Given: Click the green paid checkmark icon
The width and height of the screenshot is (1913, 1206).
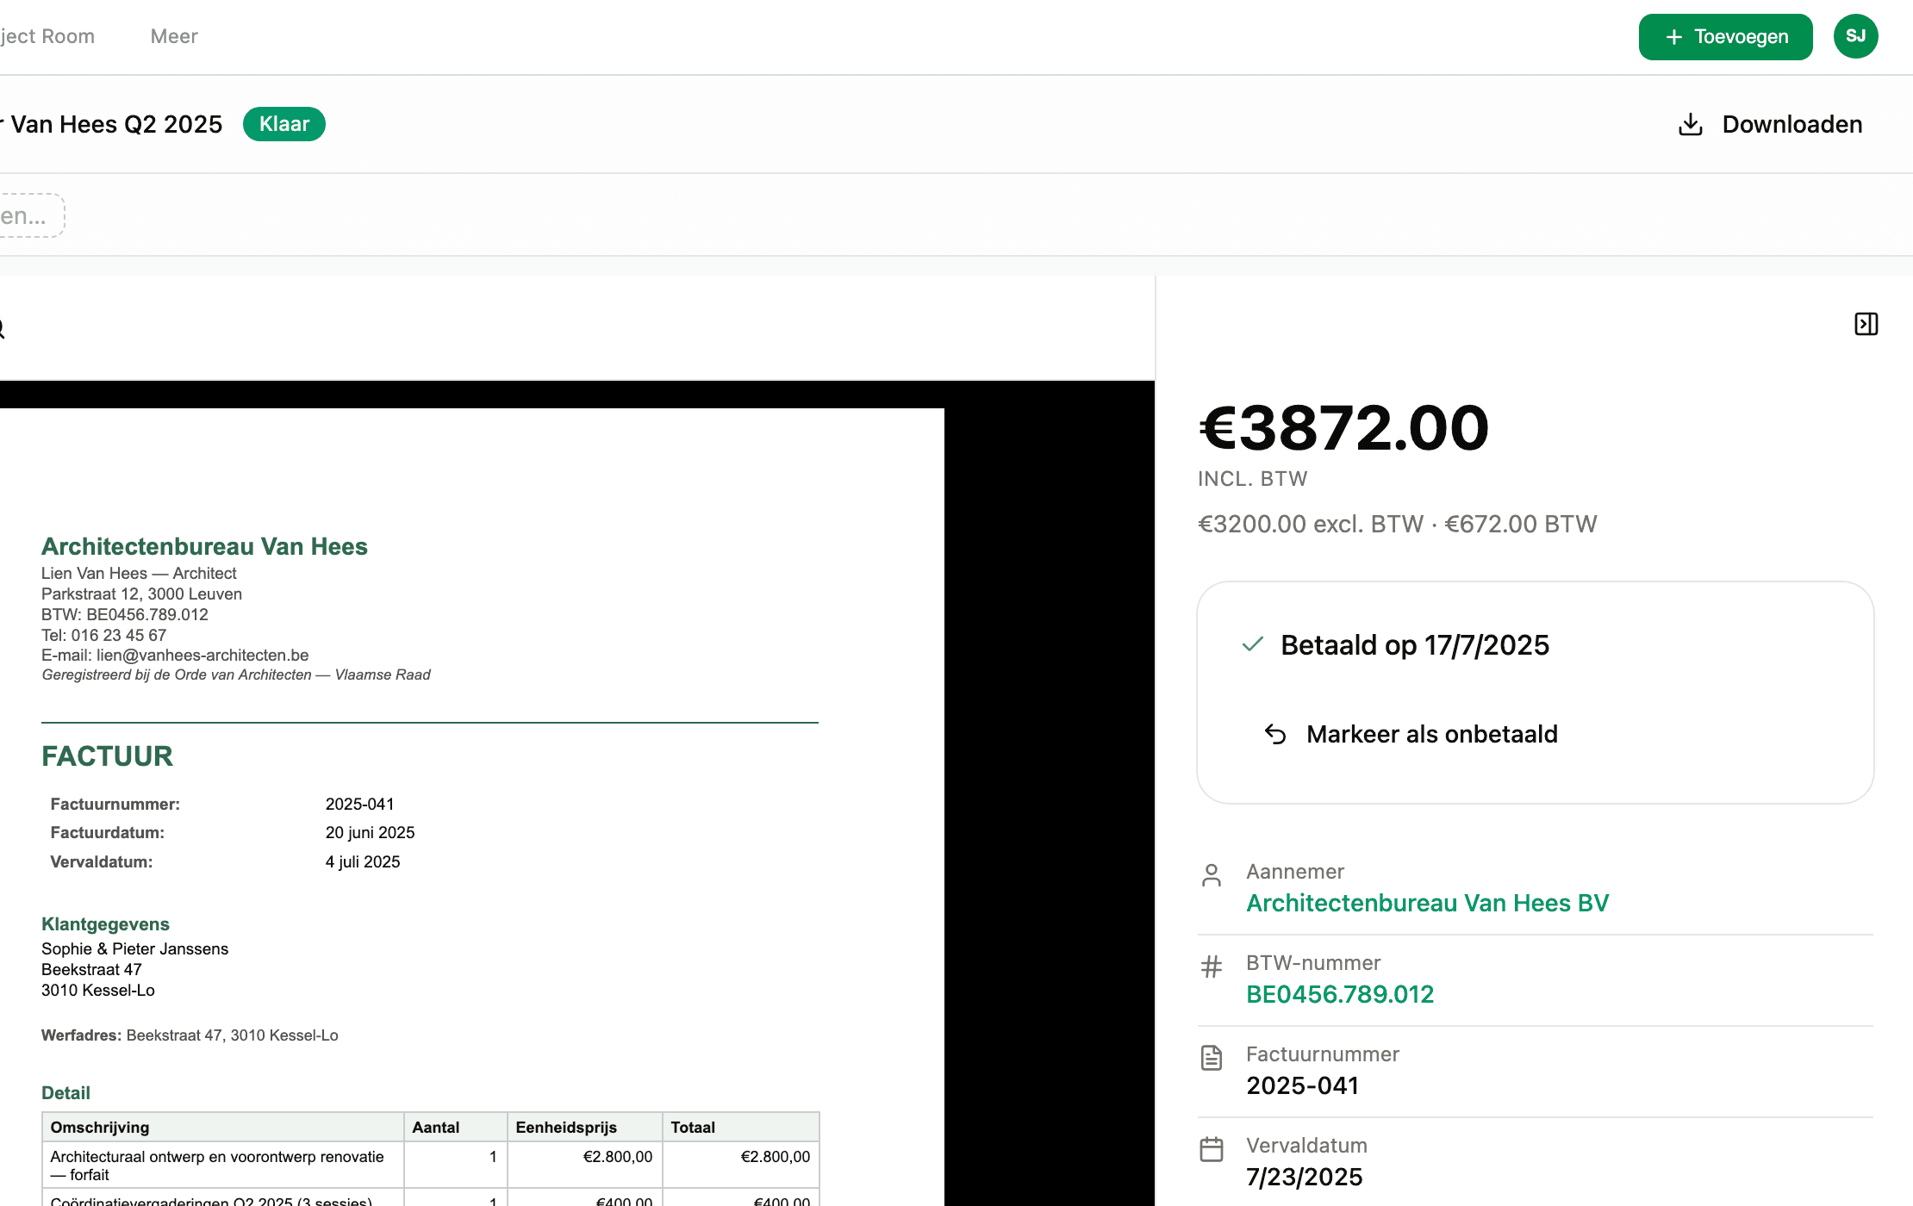Looking at the screenshot, I should (1253, 643).
